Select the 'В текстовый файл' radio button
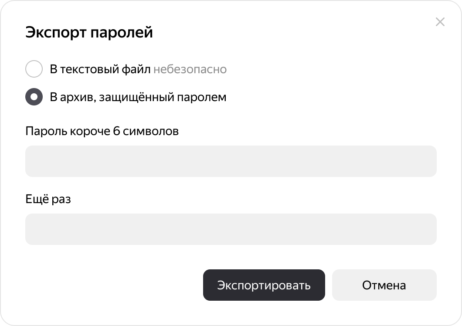This screenshot has width=462, height=326. pyautogui.click(x=34, y=69)
